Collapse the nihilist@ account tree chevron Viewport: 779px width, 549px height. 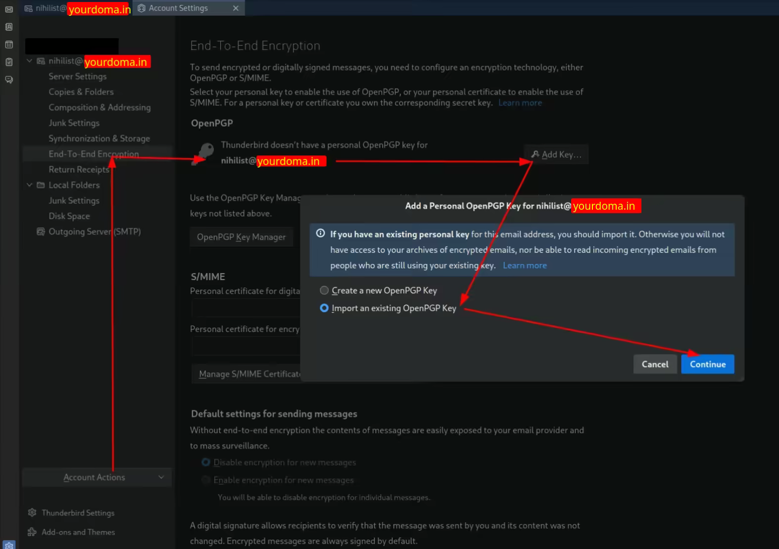[x=30, y=61]
